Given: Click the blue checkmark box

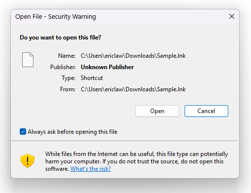Looking at the screenshot, I should click(23, 132).
